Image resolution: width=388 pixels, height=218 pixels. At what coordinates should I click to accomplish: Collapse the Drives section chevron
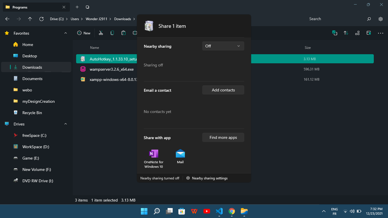tap(66, 124)
